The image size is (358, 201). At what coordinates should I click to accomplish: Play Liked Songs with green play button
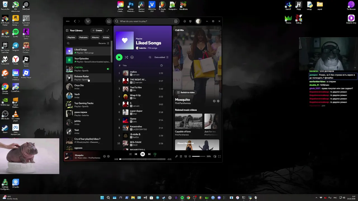pos(119,57)
